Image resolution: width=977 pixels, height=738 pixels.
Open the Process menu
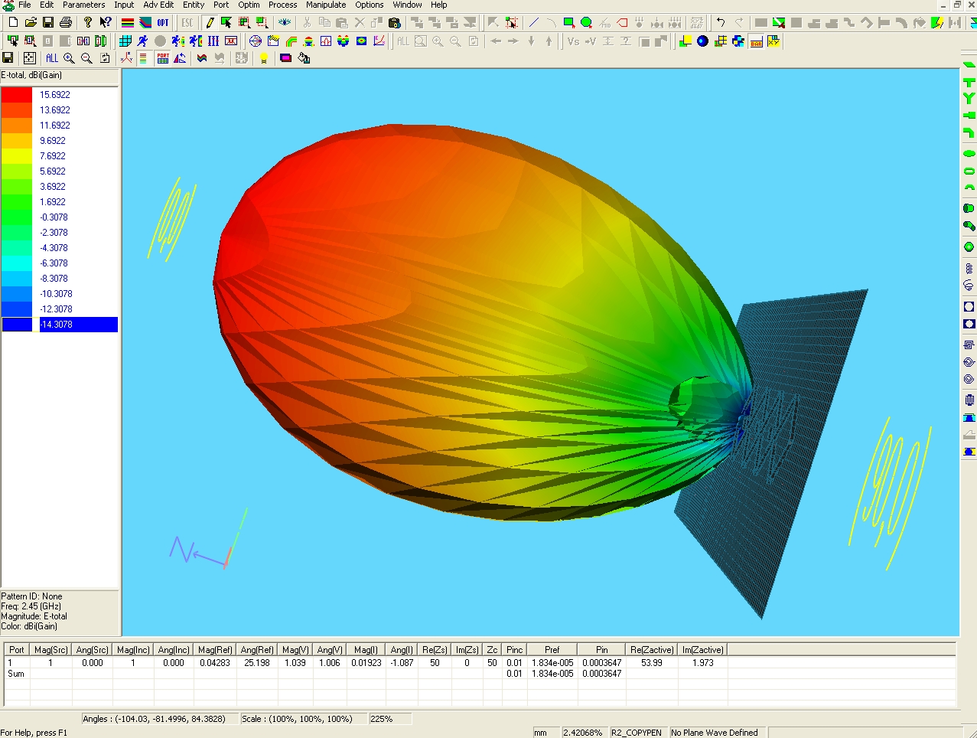(x=282, y=5)
